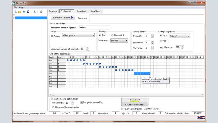
Task: Enable Reverse quadripoles ABMN->MNAB checkbox
Action: (x=122, y=109)
